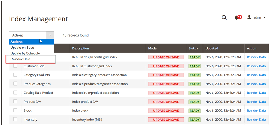Tick the Category Products checkbox
Viewport: 272px width, 126px height.
15,75
